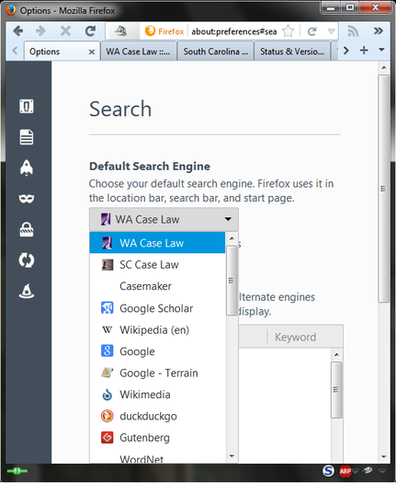Switch to the WA Case Law tab
This screenshot has height=483, width=396.
138,52
